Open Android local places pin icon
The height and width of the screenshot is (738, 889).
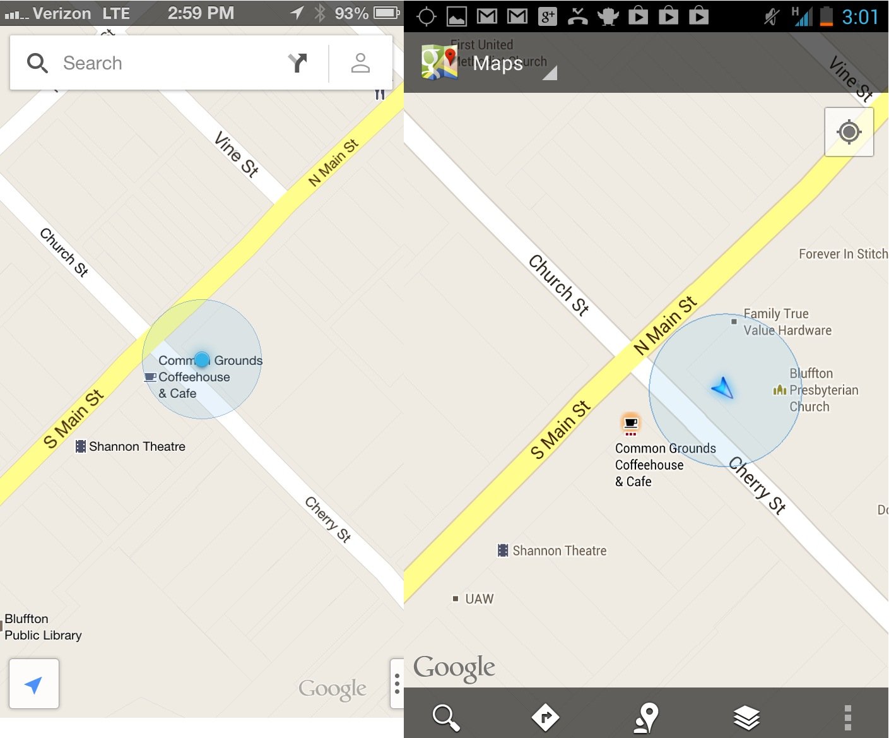tap(646, 718)
